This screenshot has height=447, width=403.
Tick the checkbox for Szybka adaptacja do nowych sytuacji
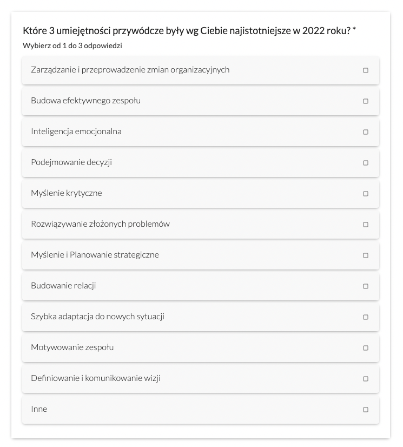[365, 317]
